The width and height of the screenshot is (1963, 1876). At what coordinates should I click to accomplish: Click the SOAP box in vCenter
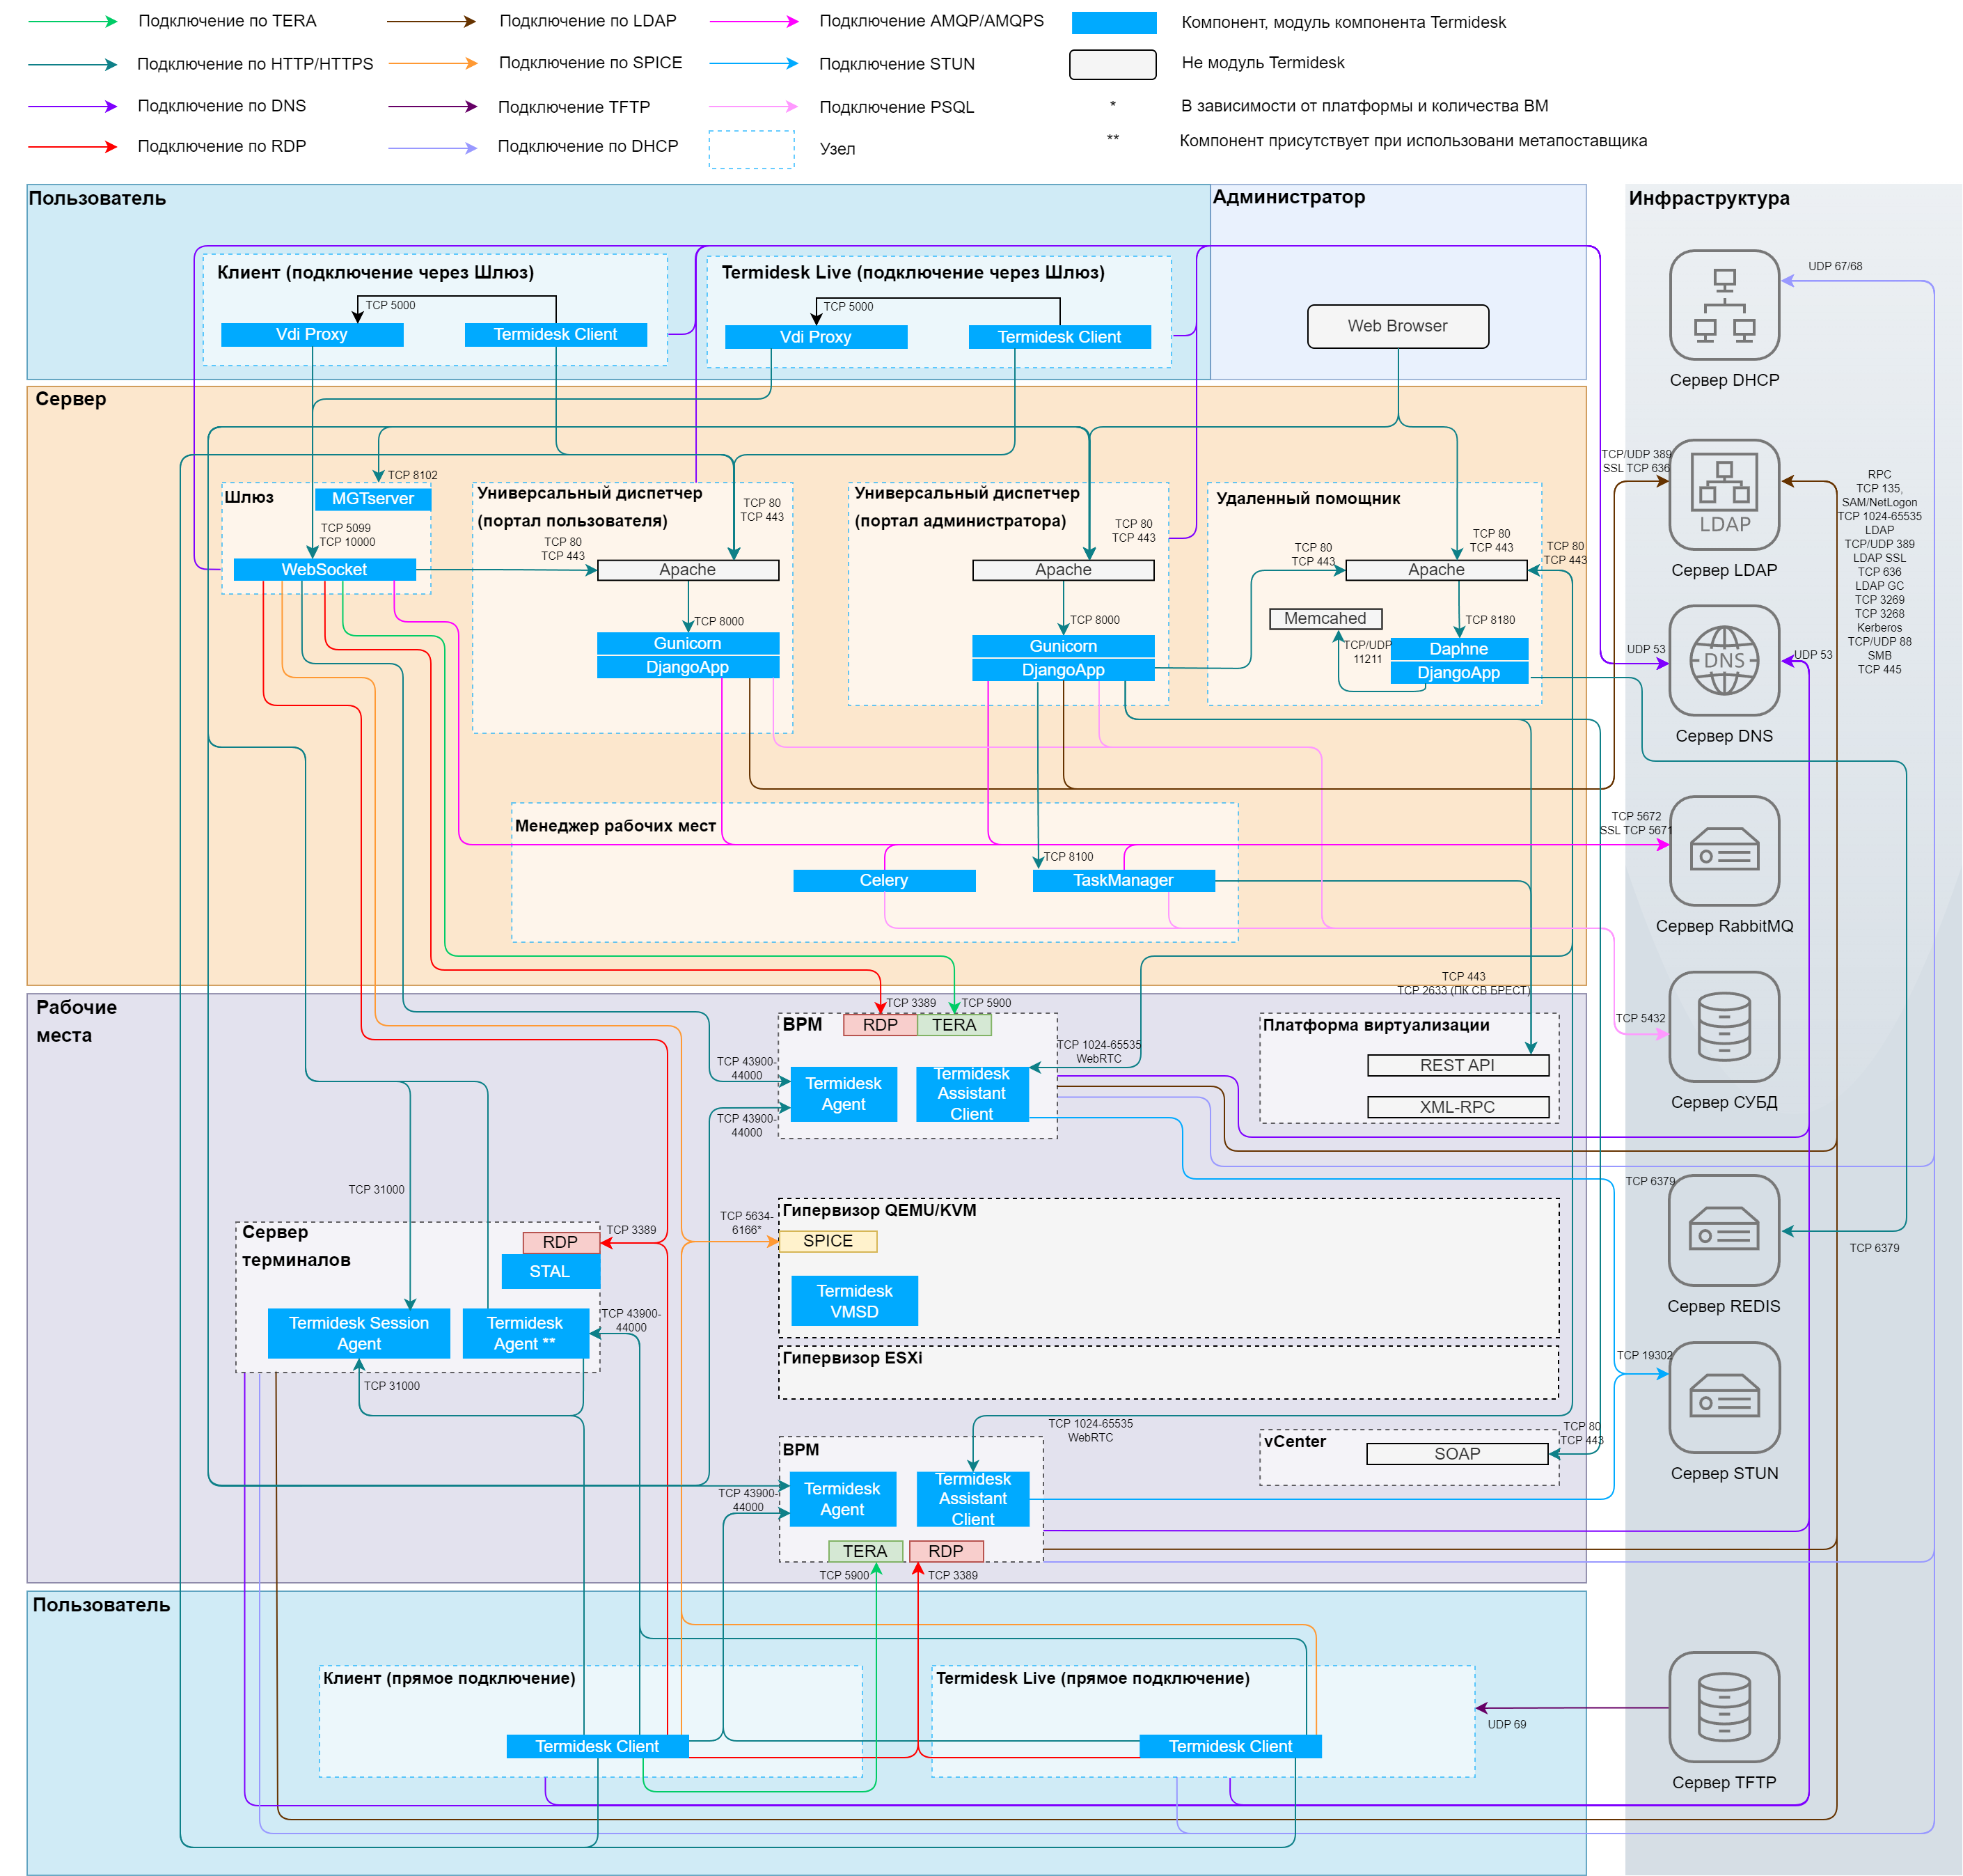coord(1456,1453)
